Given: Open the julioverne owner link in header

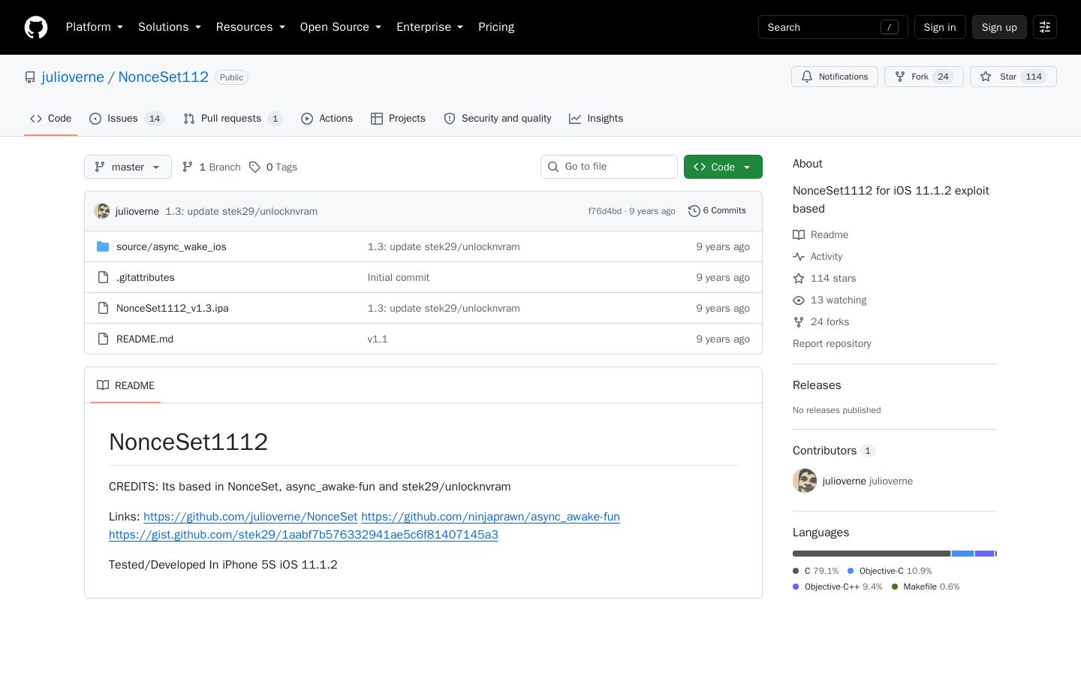Looking at the screenshot, I should point(73,77).
